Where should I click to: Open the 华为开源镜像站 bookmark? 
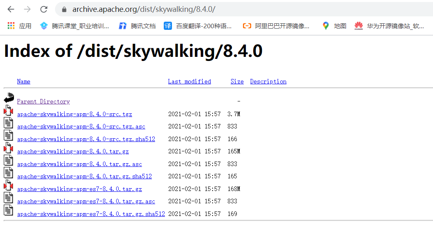point(389,26)
